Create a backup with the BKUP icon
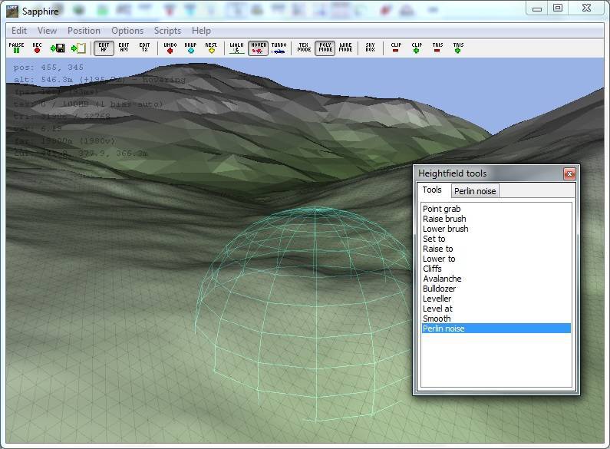The height and width of the screenshot is (449, 610). [190, 48]
